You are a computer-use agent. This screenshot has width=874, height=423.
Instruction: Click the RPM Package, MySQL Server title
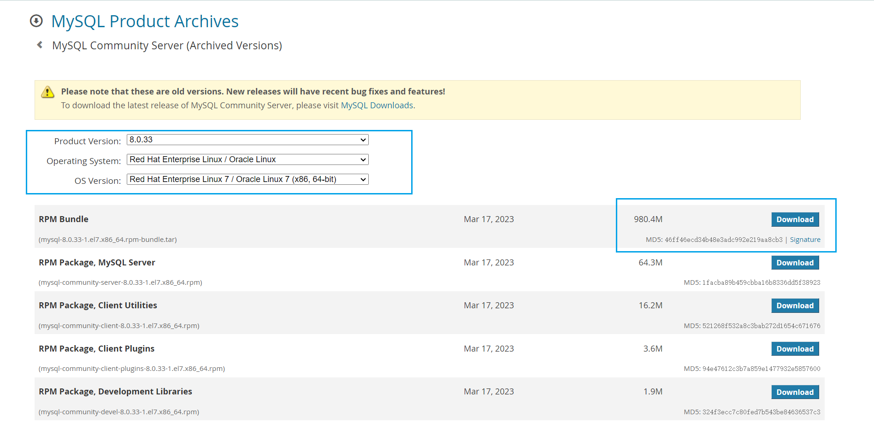97,263
